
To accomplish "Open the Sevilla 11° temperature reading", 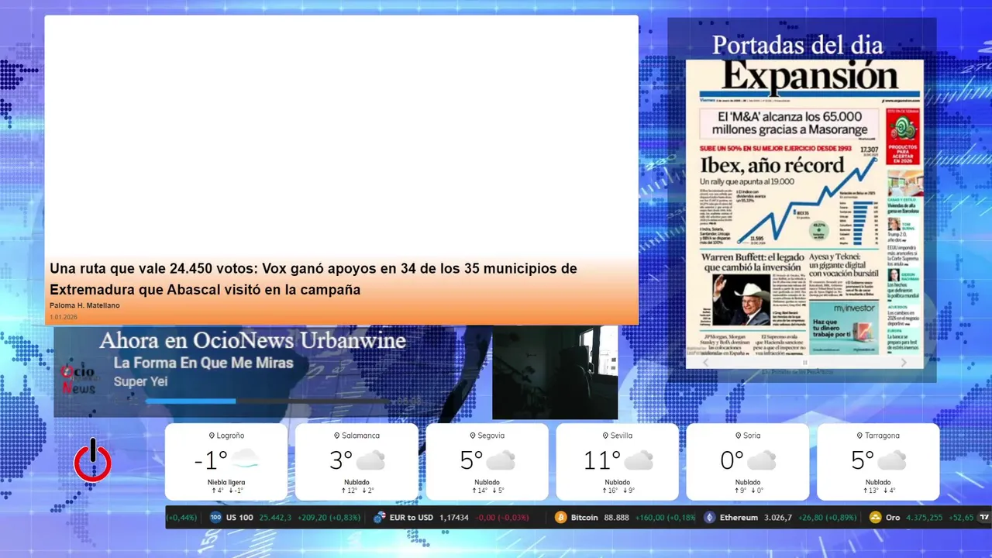I will [602, 460].
